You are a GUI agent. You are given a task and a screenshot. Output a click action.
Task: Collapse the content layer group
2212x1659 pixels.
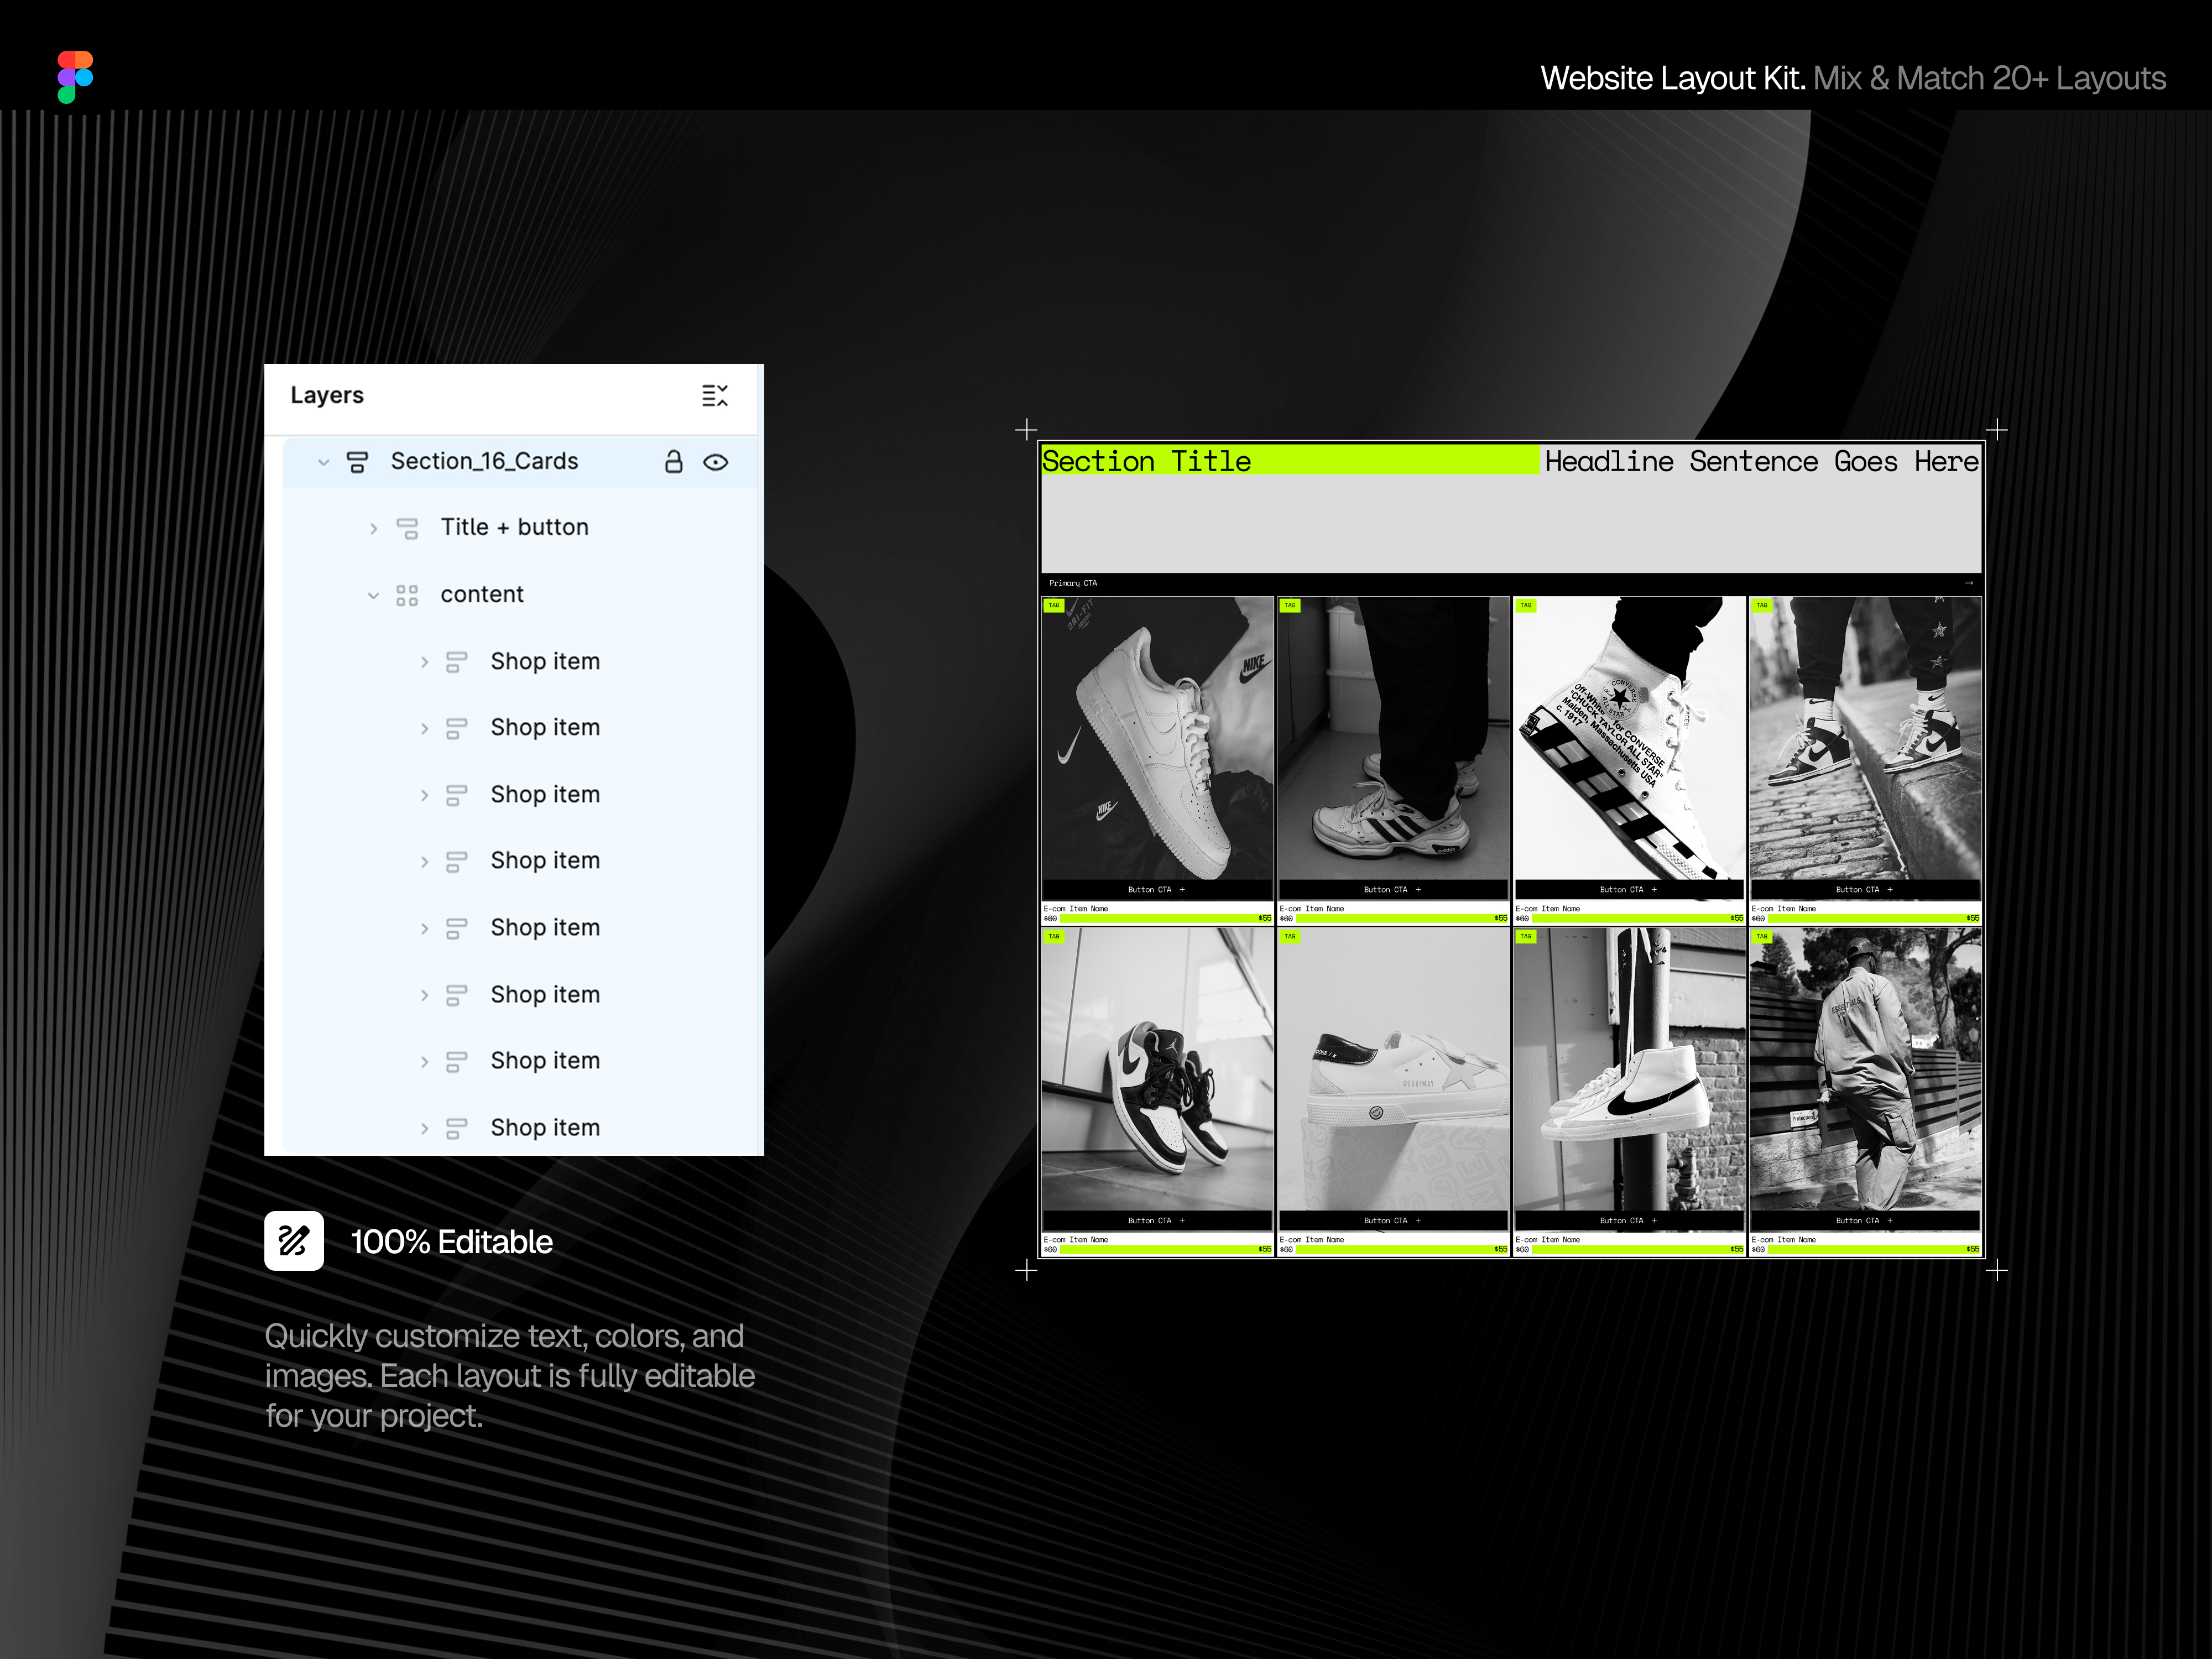coord(373,595)
